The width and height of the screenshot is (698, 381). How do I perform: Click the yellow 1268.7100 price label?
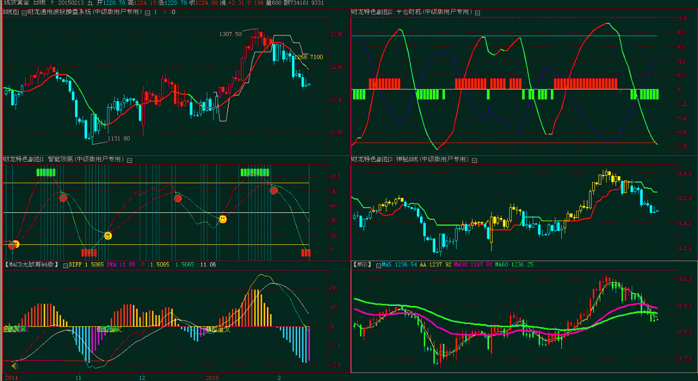309,57
